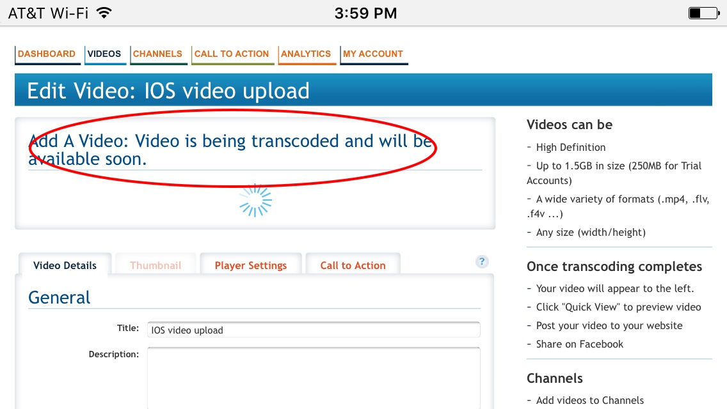
Task: Tap the AT&T Wi-Fi carrier label
Action: coord(48,13)
